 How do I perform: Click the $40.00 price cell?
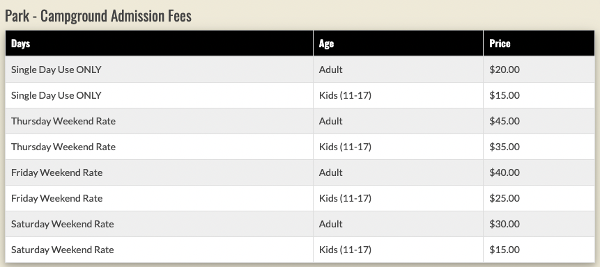(x=539, y=172)
